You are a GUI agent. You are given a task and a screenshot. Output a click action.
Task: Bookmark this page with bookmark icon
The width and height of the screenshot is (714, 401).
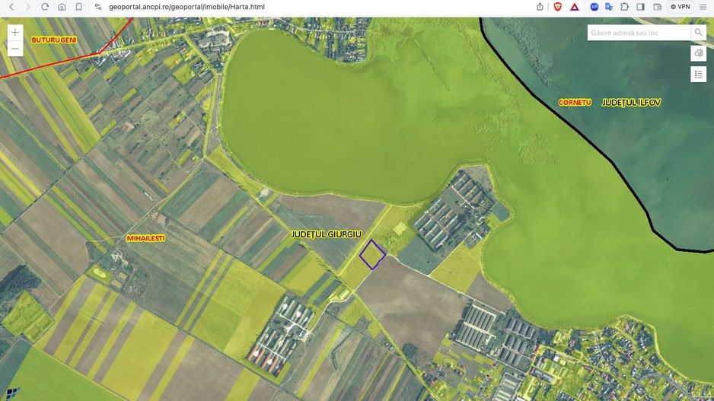click(78, 7)
